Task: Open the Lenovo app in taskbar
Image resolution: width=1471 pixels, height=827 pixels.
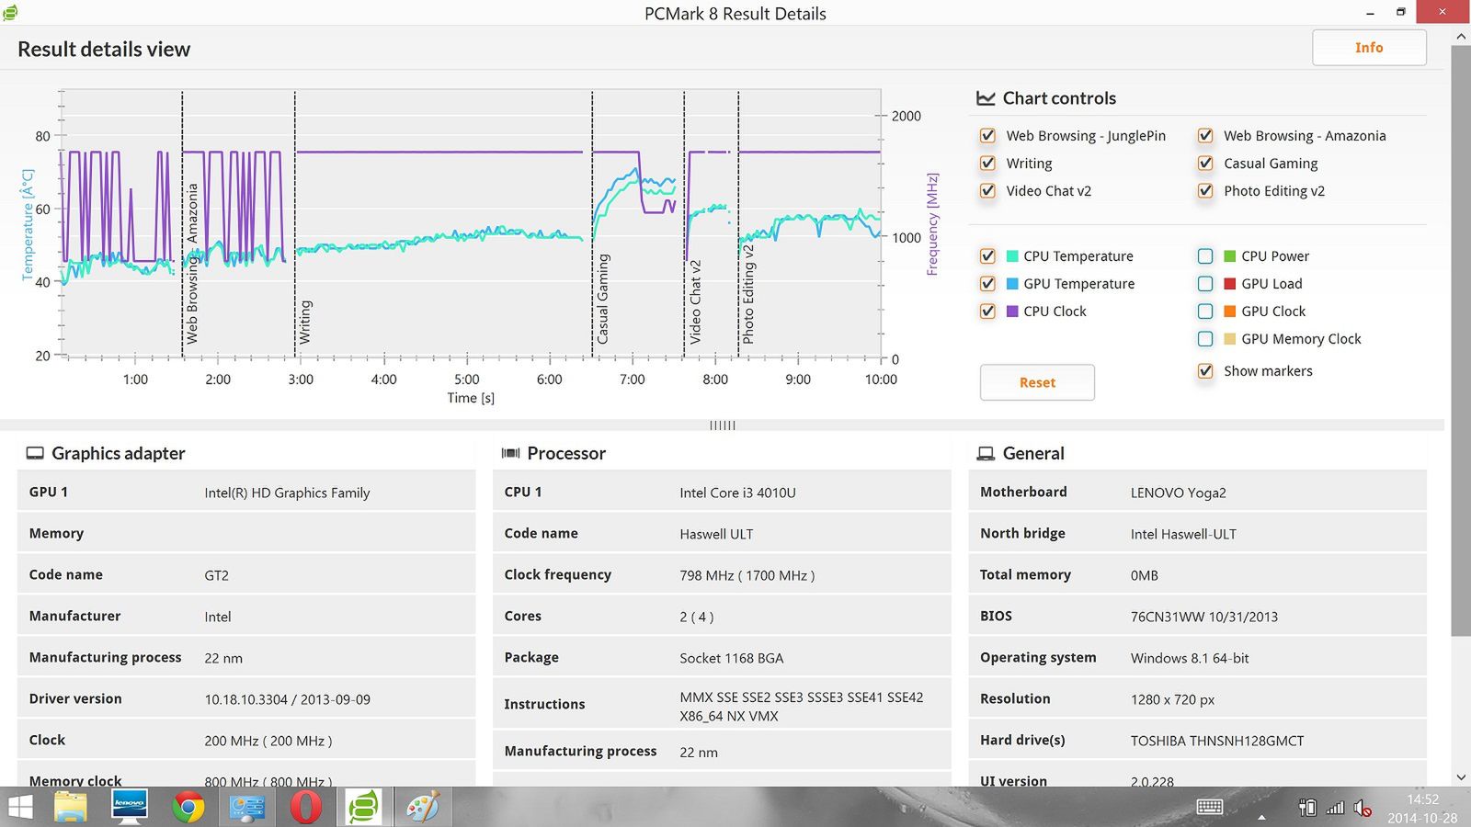Action: click(x=129, y=808)
